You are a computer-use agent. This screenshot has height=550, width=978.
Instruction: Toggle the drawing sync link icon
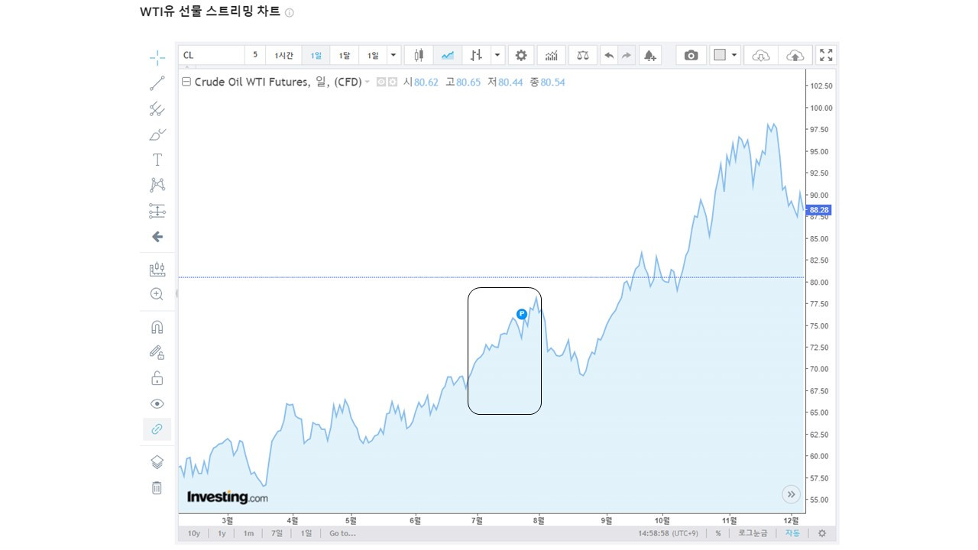157,429
